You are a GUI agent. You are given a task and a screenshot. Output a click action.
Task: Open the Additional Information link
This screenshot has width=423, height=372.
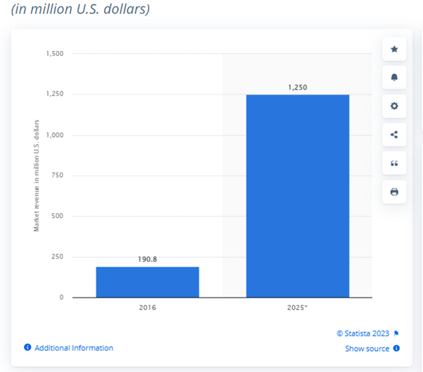74,348
